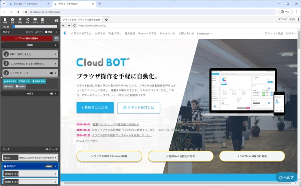Click the task progress timeline bar
The height and width of the screenshot is (186, 301).
click(x=34, y=26)
